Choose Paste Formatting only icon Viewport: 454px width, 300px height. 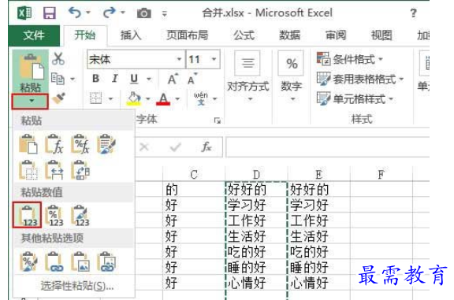click(x=28, y=262)
